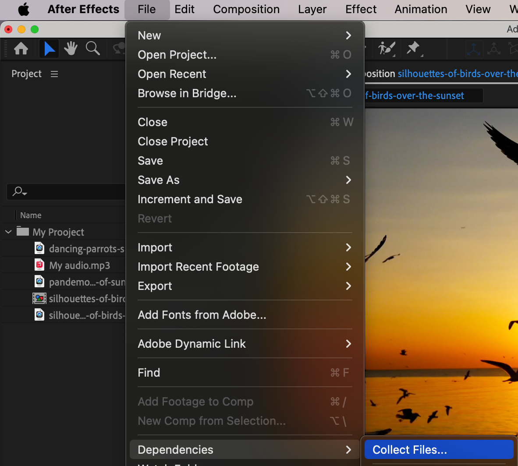
Task: Select the My audio.mp3 item
Action: pos(80,265)
